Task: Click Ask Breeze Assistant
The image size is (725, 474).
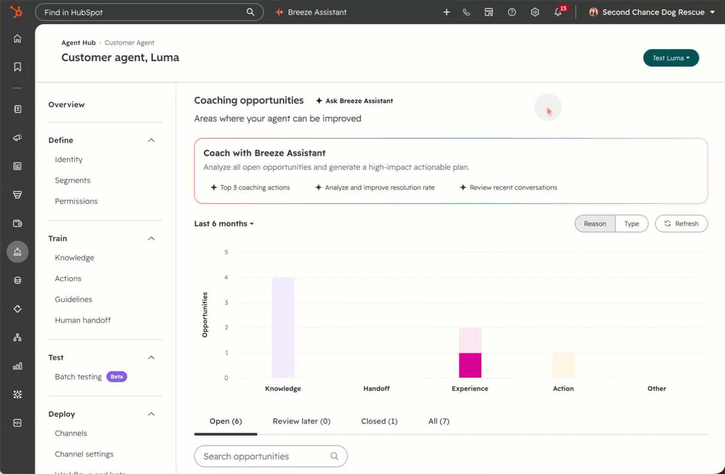Action: (354, 101)
